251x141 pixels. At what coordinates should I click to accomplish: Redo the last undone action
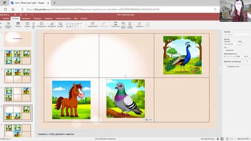32,15
